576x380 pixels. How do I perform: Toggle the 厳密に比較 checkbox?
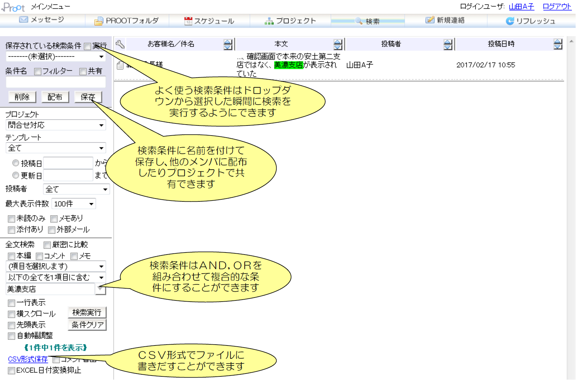[x=47, y=245]
